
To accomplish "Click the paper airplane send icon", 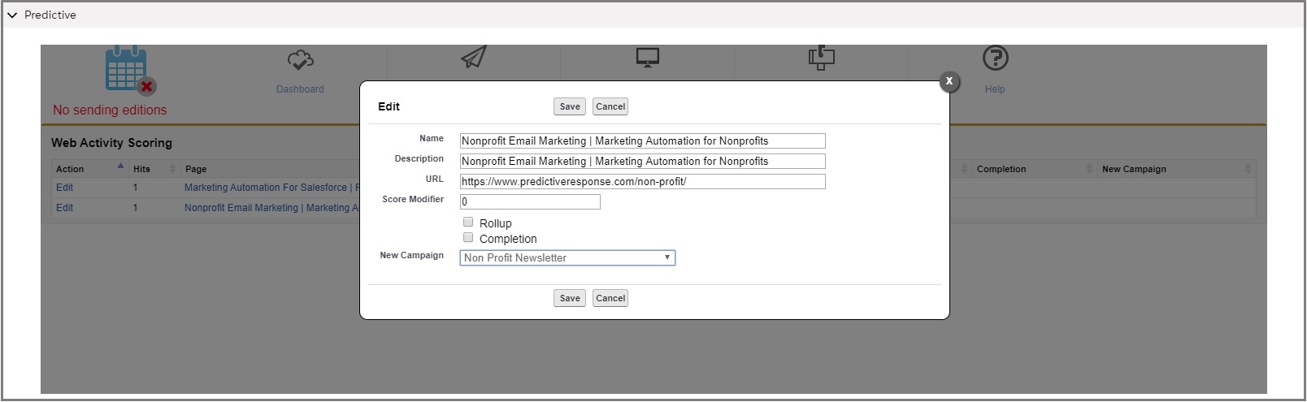I will click(473, 57).
